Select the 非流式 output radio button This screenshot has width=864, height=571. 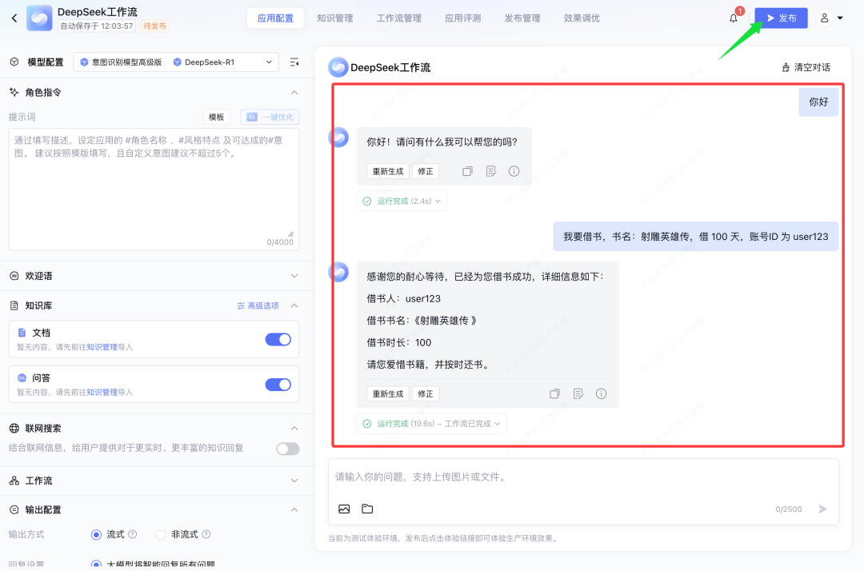tap(161, 535)
